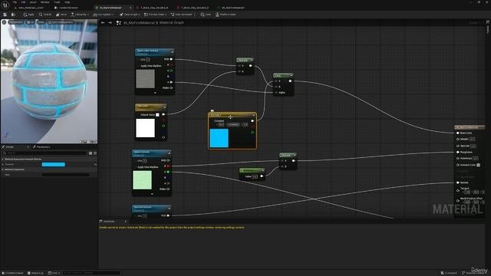The image size is (491, 276).
Task: Apply the material changes
Action: 28,15
